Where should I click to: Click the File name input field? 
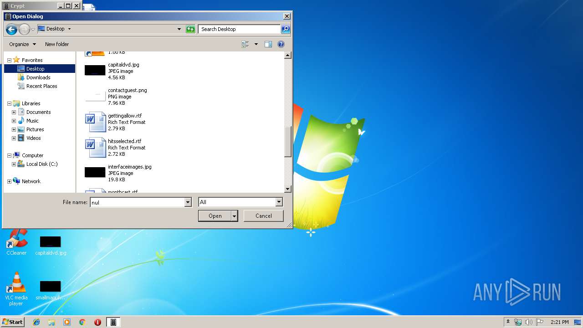coord(137,202)
